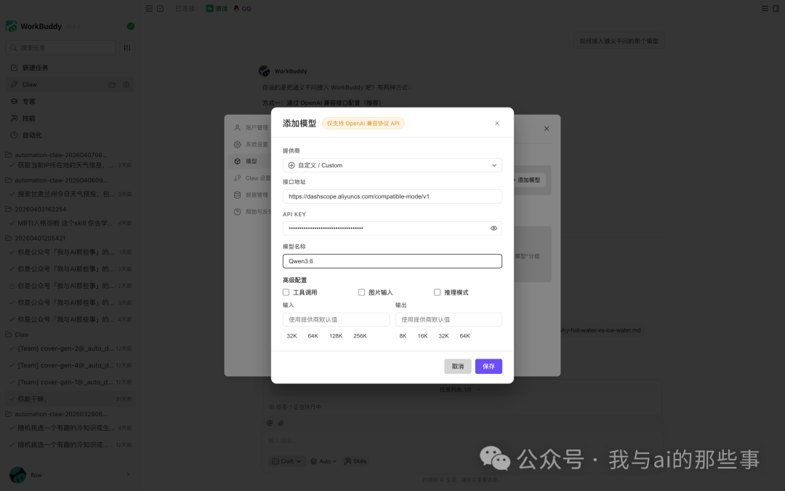Viewport: 785px width, 491px height.
Task: Open task [Team] cover-gen-2@_auto_d
Action: (70, 348)
